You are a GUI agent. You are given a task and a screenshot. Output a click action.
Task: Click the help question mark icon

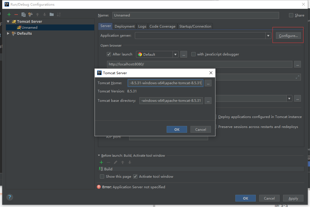tap(10, 197)
